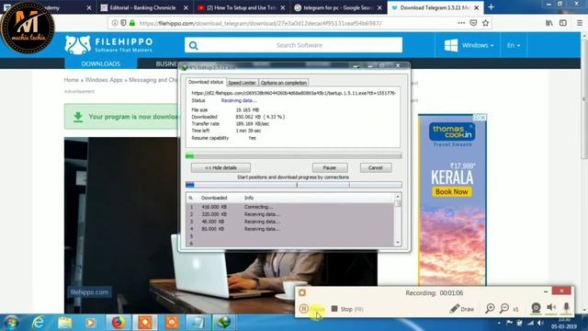The width and height of the screenshot is (588, 331).
Task: Select connection row 1 with 416.000 KB
Action: pyautogui.click(x=290, y=207)
